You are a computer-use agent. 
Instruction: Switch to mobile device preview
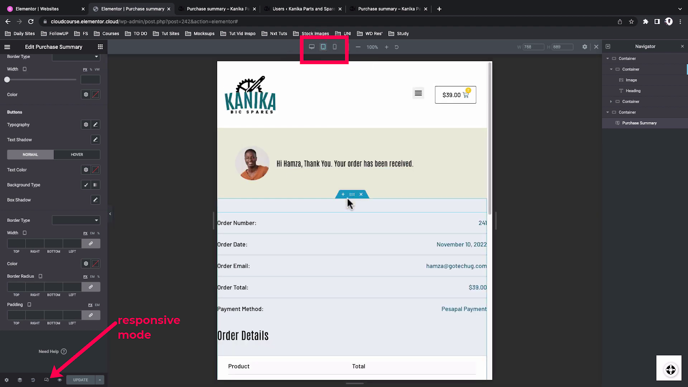point(335,47)
